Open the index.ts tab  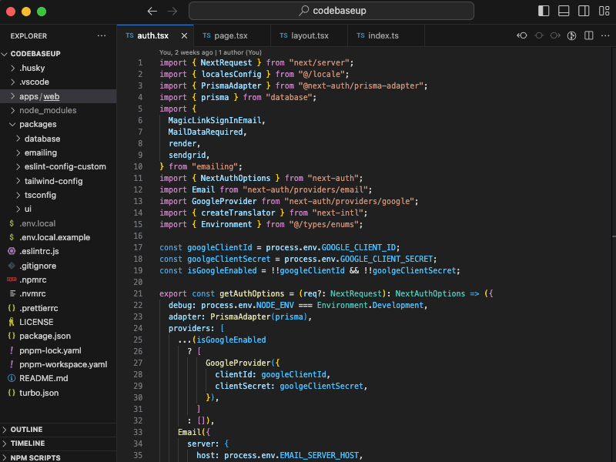click(x=382, y=35)
